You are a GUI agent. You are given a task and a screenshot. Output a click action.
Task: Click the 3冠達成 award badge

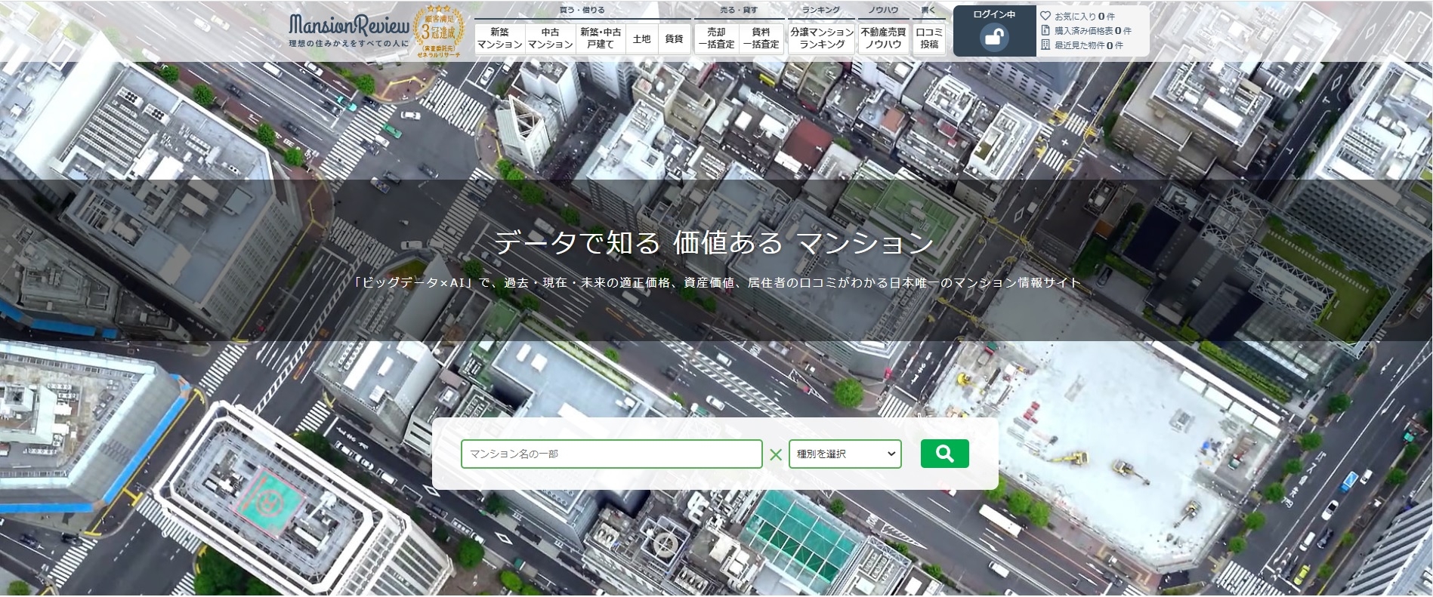click(439, 32)
